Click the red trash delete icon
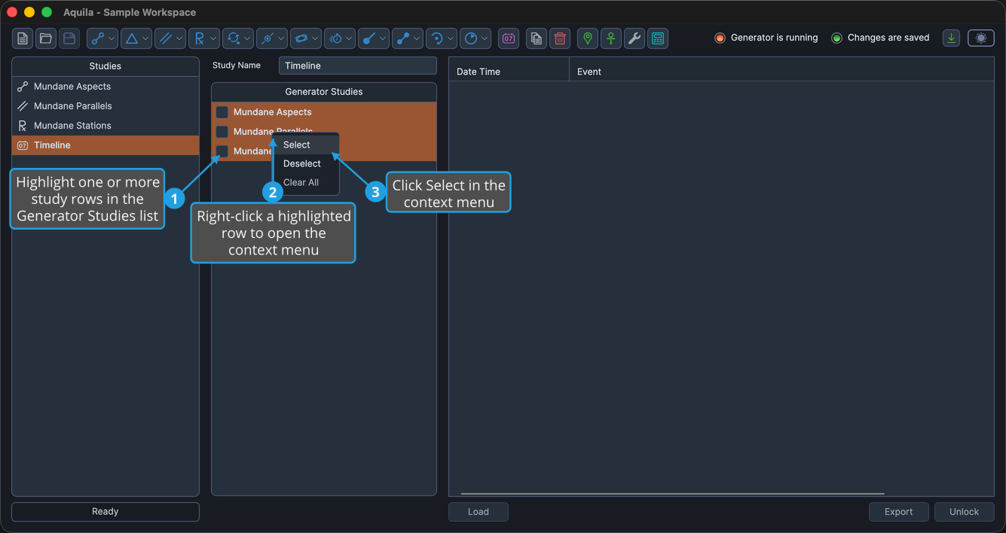Screen dimensions: 1006x533 click(560, 38)
